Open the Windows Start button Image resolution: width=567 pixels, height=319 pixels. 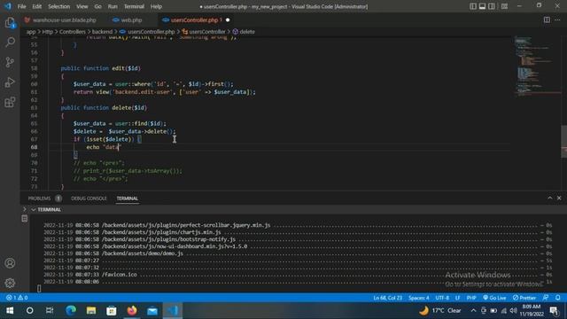click(x=10, y=310)
